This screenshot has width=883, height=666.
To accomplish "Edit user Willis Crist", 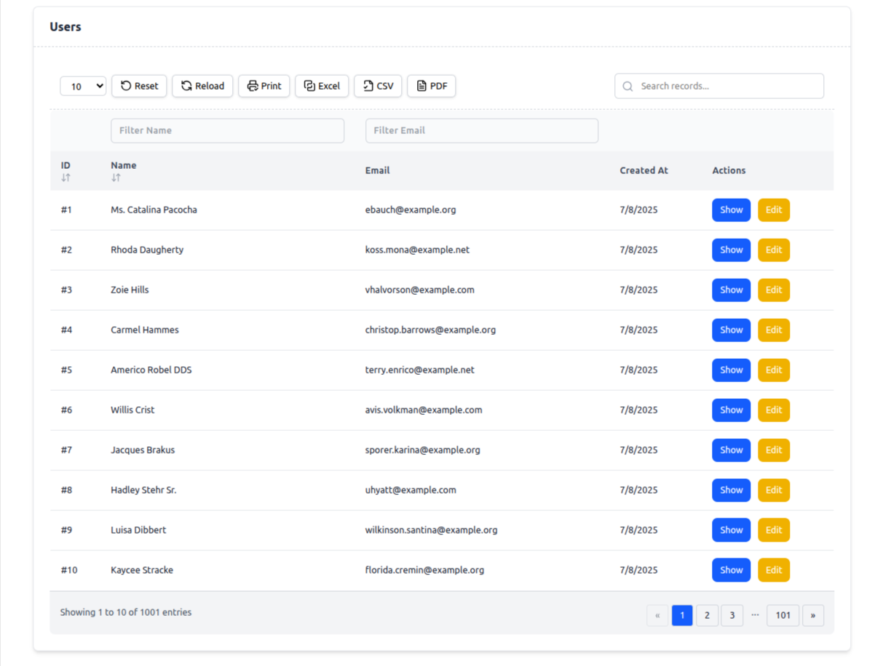I will click(x=774, y=410).
